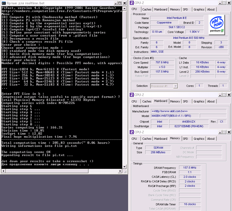The height and width of the screenshot is (211, 232).
Task: Close the bottom CPU-Z Memory window
Action: click(x=229, y=132)
